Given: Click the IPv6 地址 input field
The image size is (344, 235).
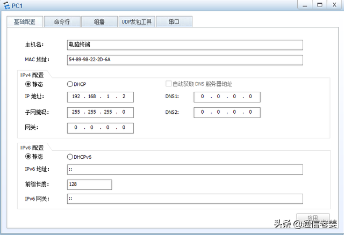Looking at the screenshot, I should 185,170.
